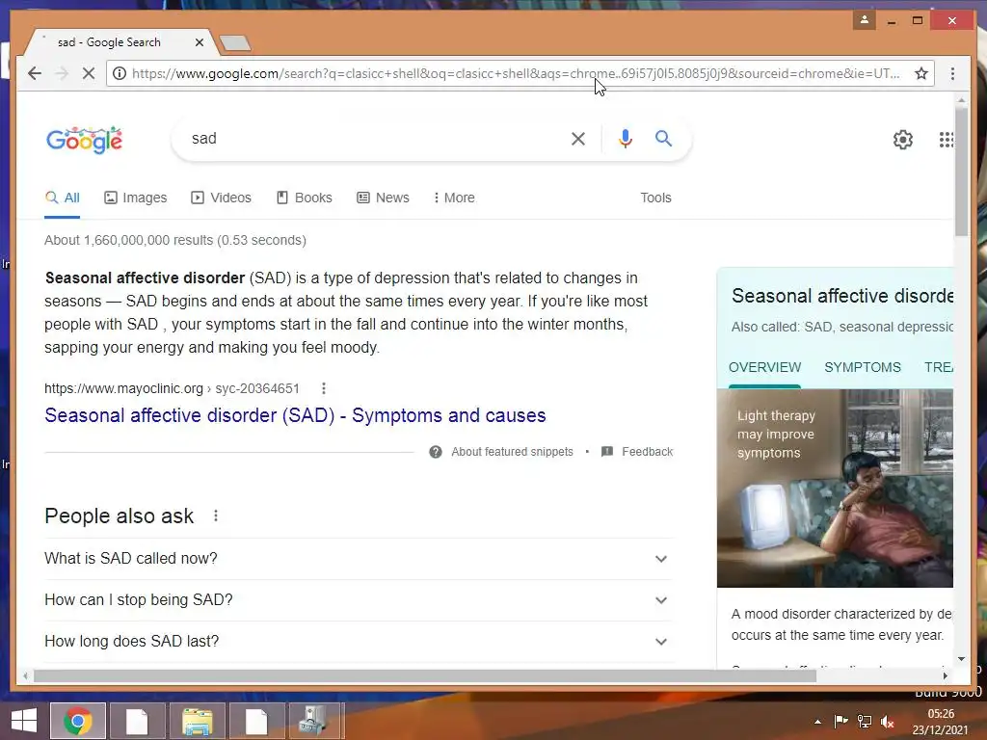The width and height of the screenshot is (987, 740).
Task: Switch to Videos results tab
Action: 221,198
